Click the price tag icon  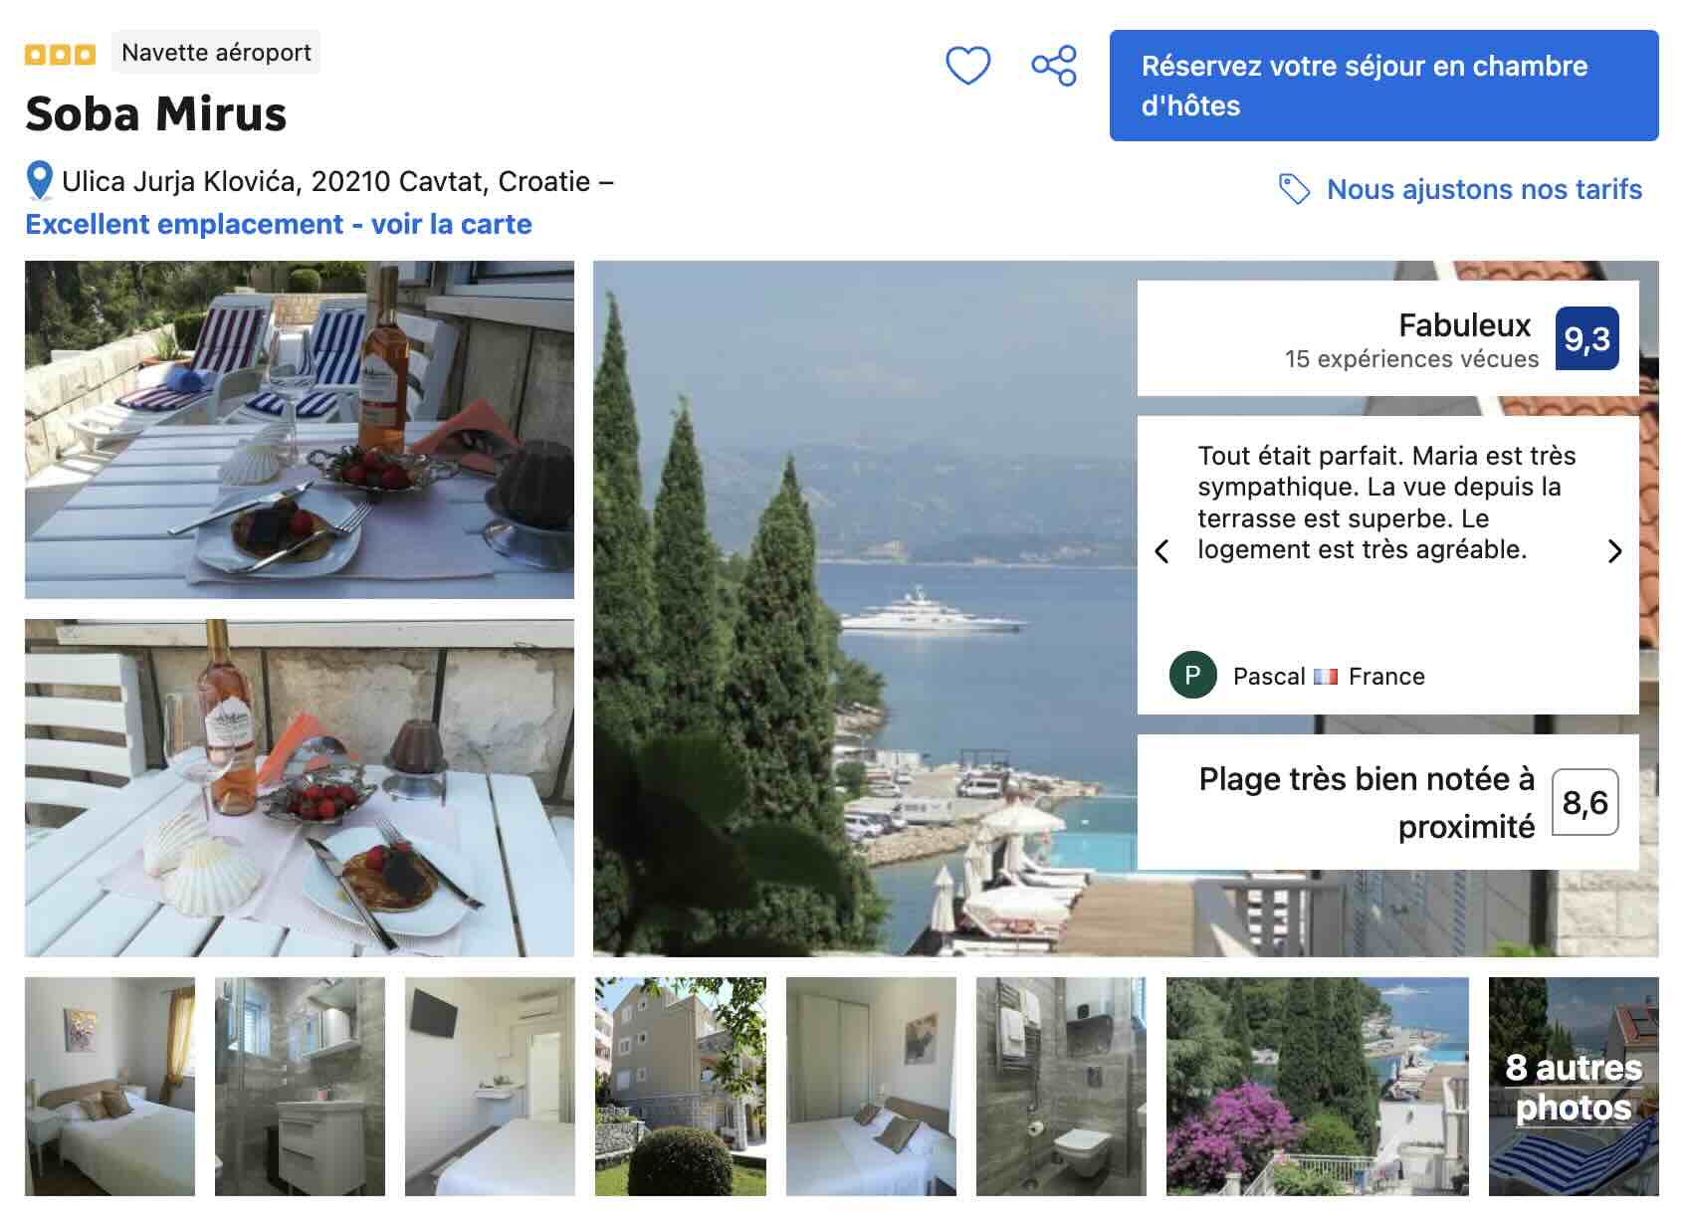(1294, 189)
